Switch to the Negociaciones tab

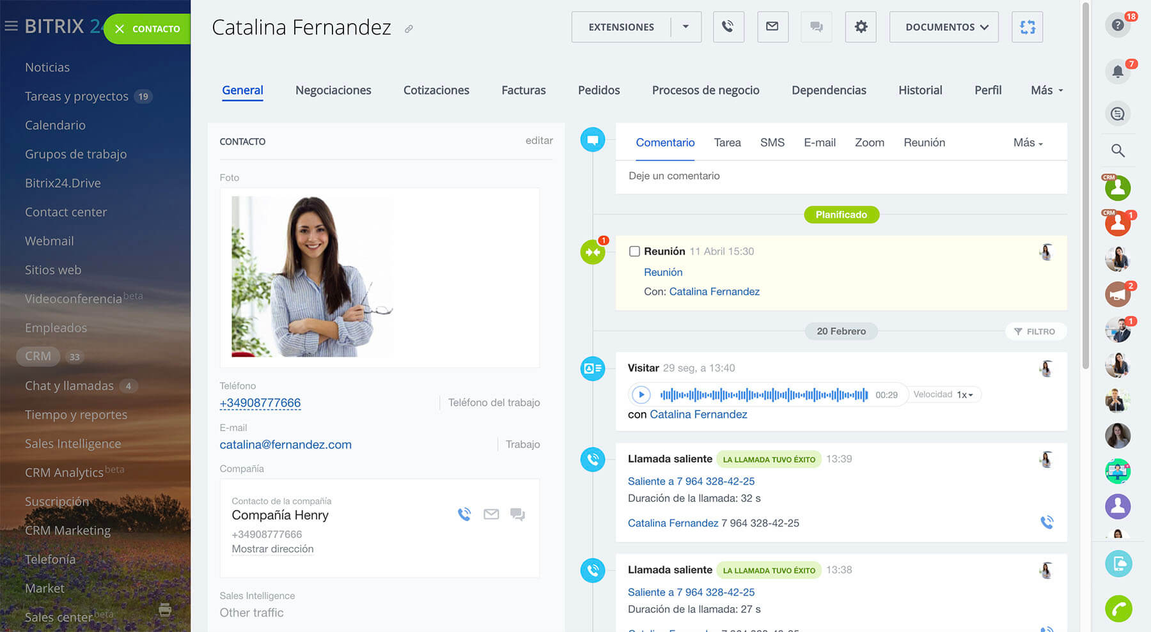(333, 90)
